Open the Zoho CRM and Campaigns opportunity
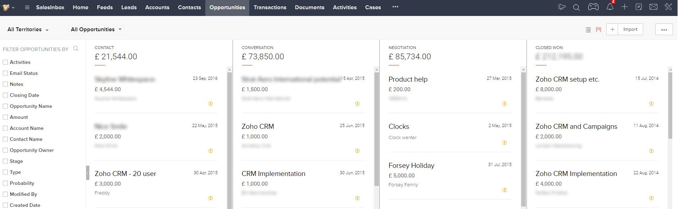This screenshot has height=209, width=679. (x=576, y=127)
